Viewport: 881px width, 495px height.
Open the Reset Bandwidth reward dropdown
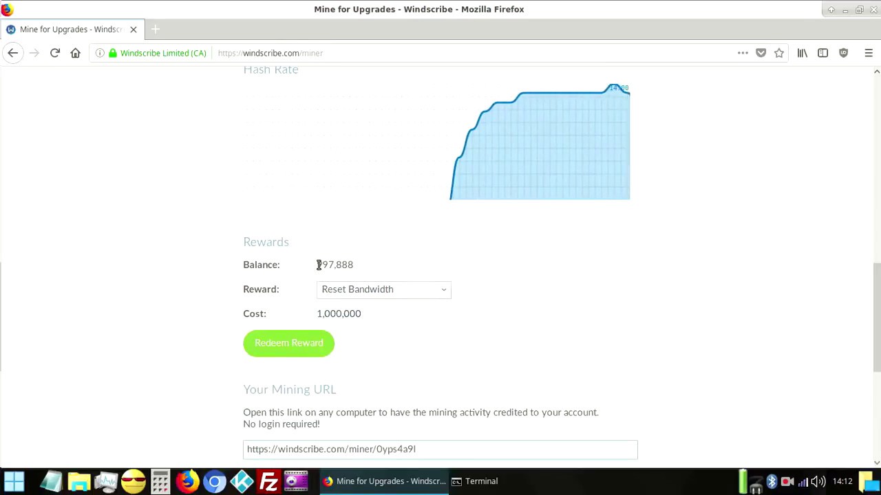pos(384,289)
